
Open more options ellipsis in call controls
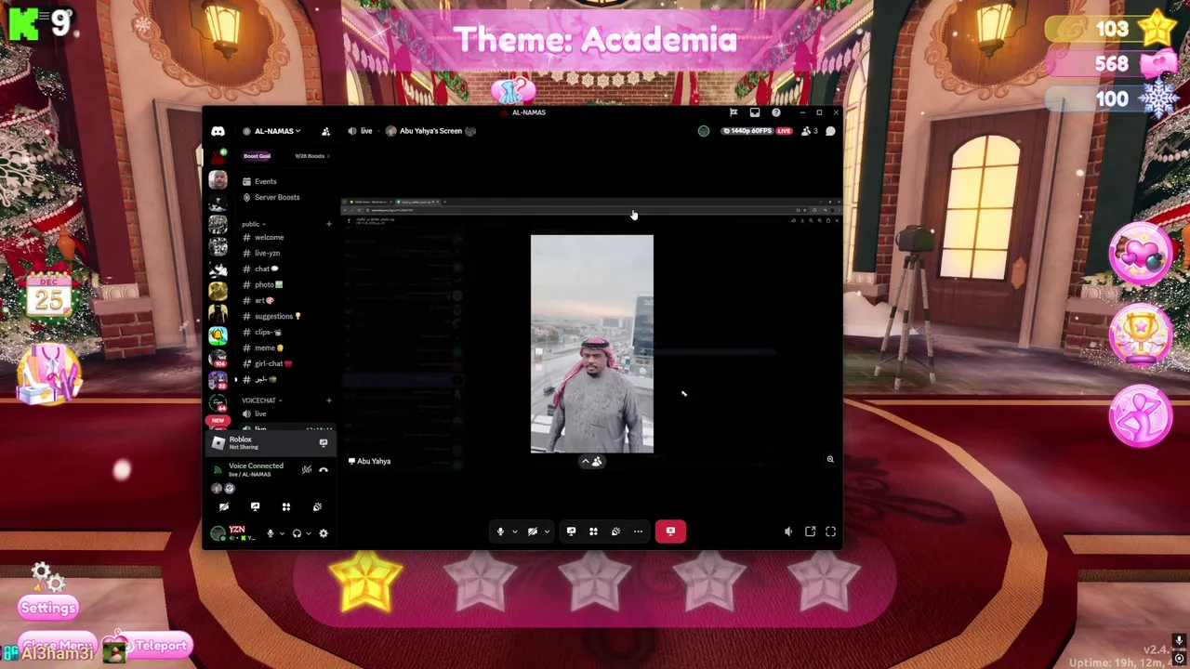pos(638,531)
